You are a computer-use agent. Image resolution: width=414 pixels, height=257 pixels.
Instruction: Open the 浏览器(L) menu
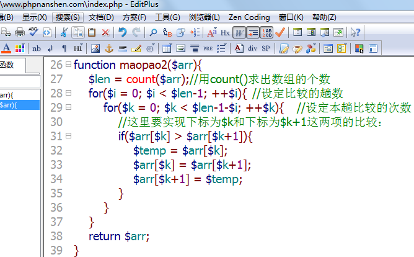(204, 17)
